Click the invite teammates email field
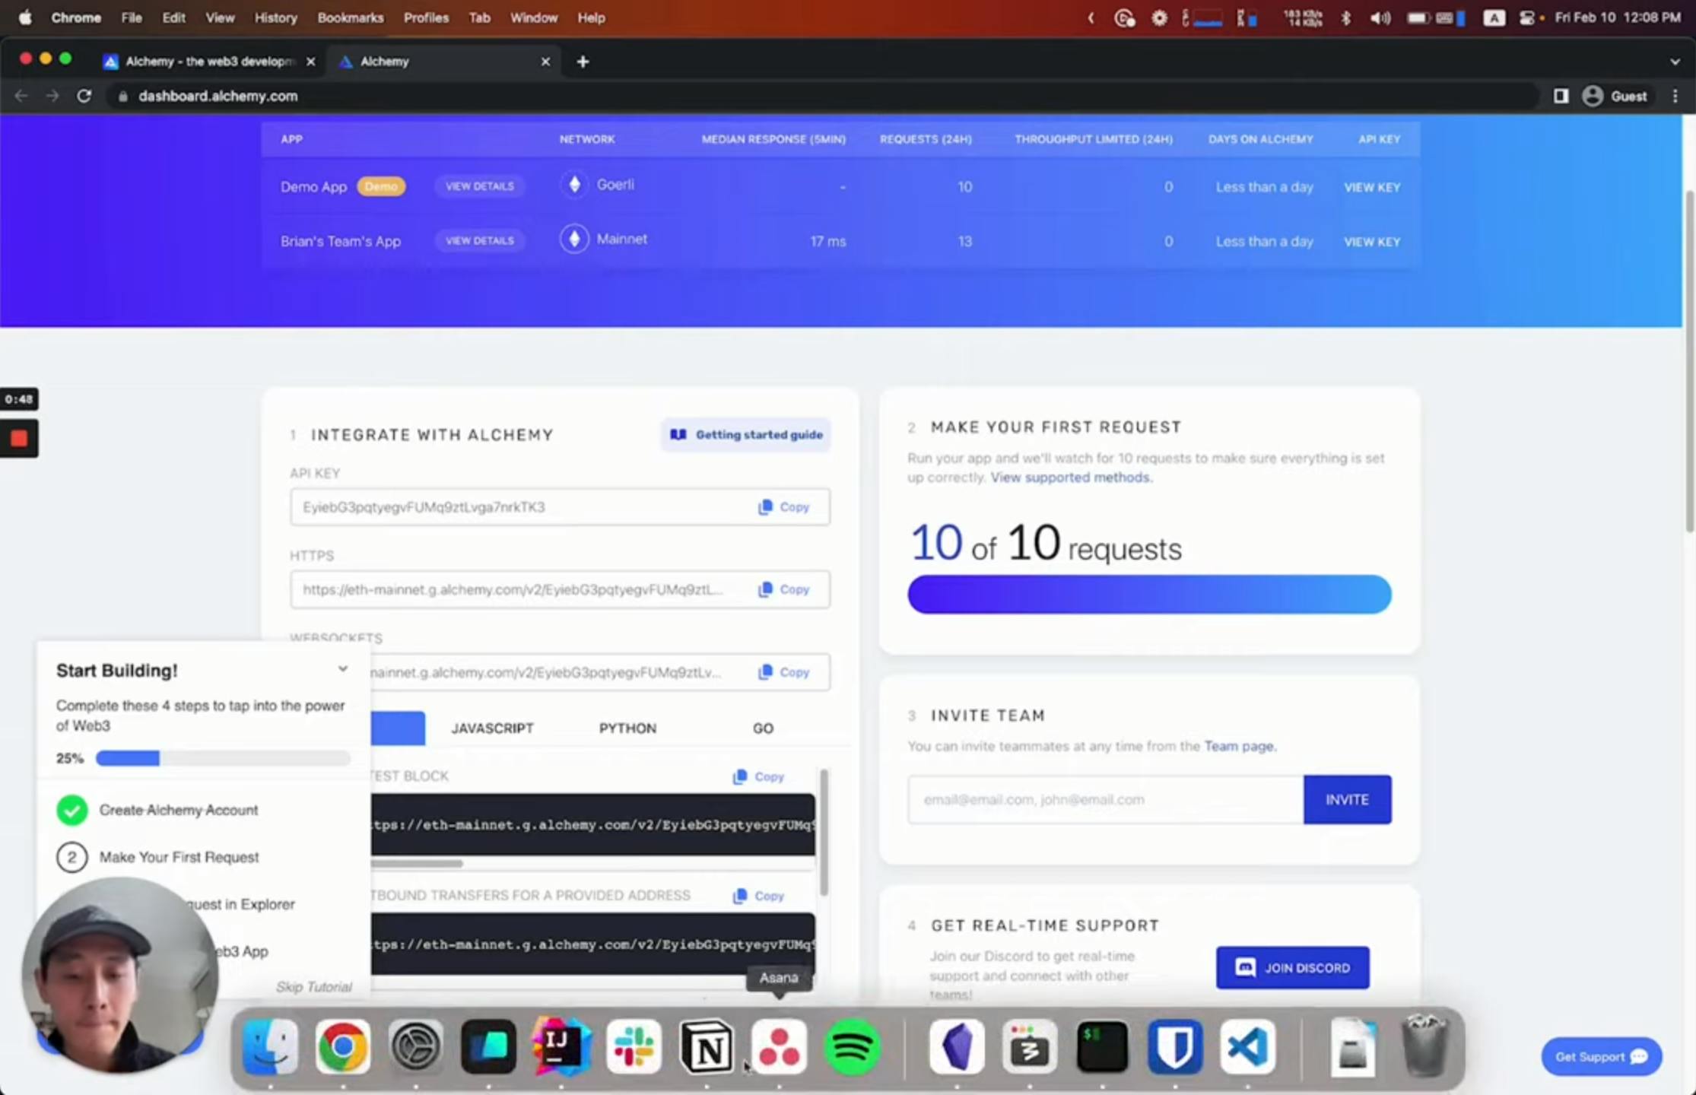The height and width of the screenshot is (1095, 1696). tap(1104, 799)
